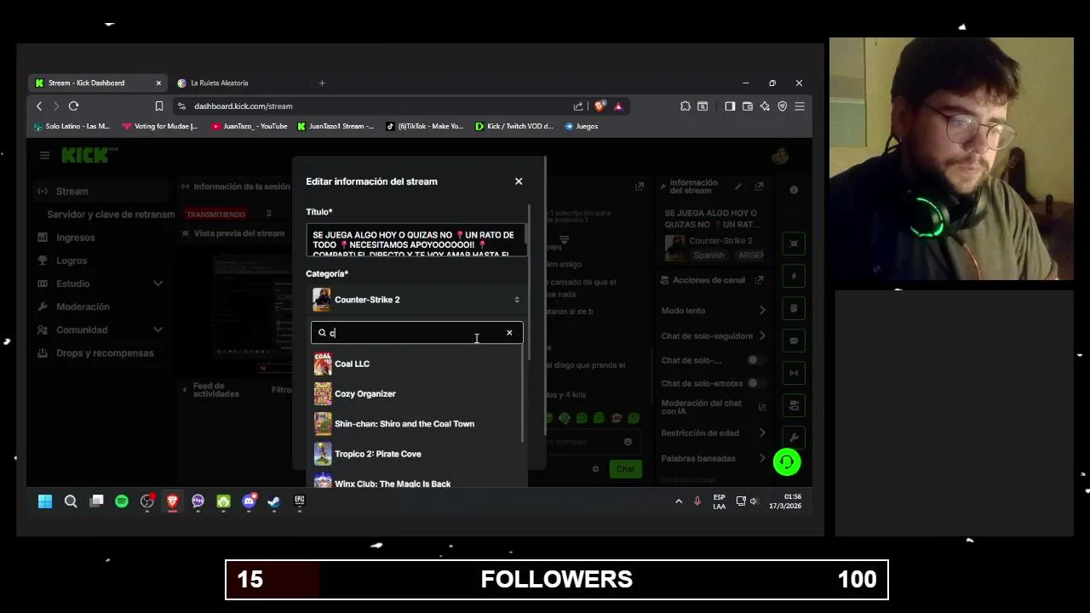Open the green support headset button

[x=787, y=462]
